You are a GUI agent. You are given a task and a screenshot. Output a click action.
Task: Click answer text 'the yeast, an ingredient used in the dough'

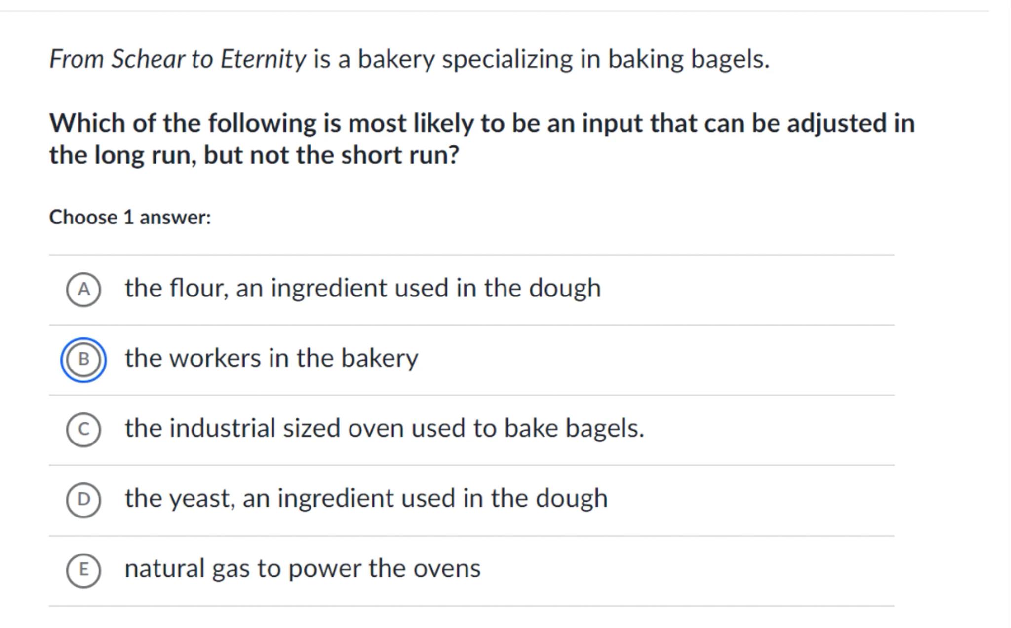tap(366, 498)
